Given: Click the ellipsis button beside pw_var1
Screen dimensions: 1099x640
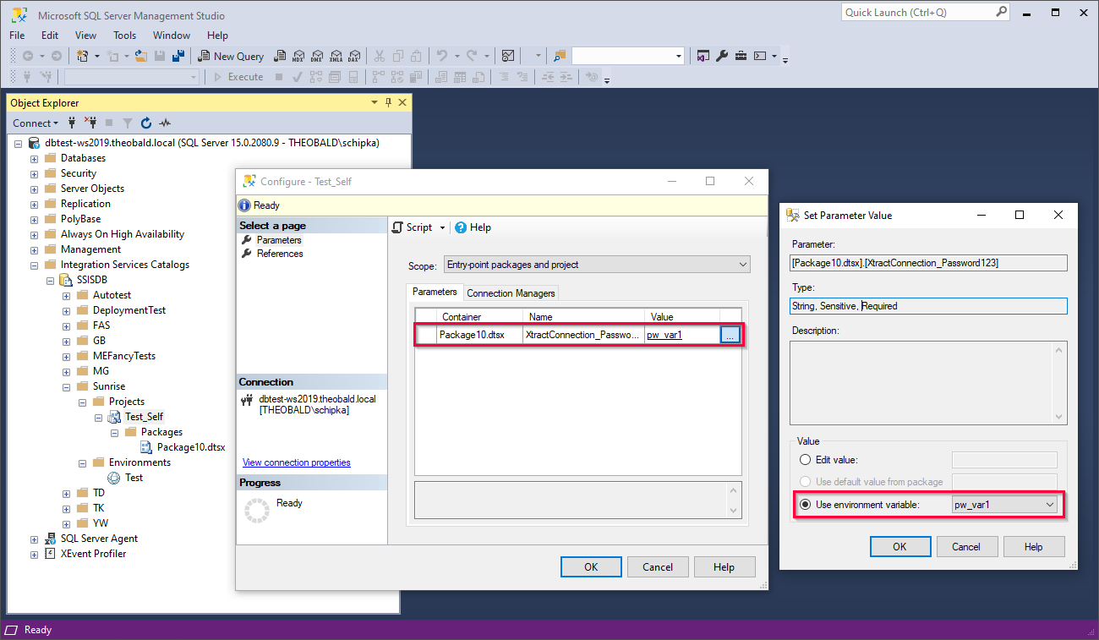Looking at the screenshot, I should click(730, 335).
